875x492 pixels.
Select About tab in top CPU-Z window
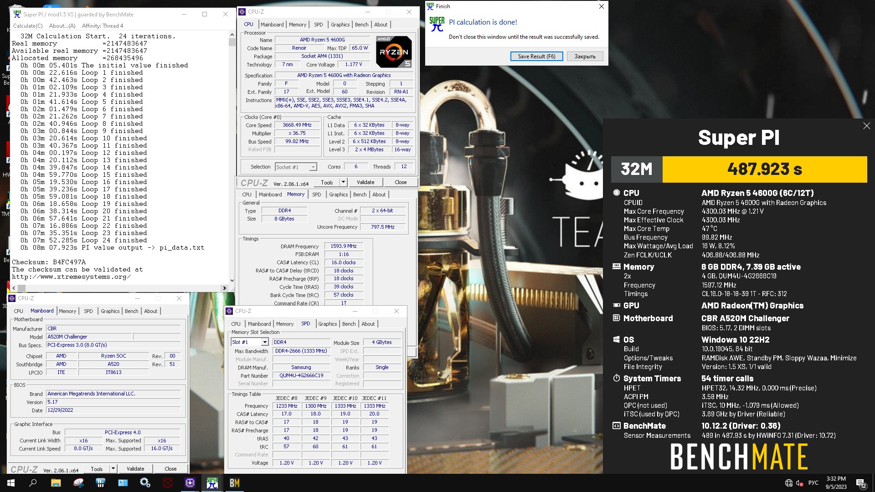tap(381, 25)
